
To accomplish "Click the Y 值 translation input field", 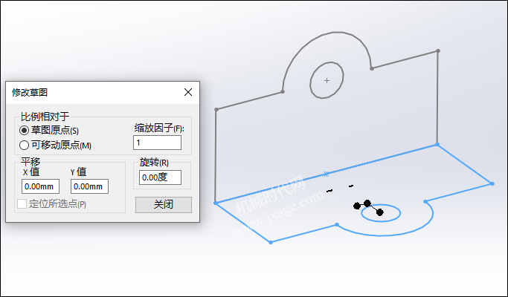I will tap(89, 186).
